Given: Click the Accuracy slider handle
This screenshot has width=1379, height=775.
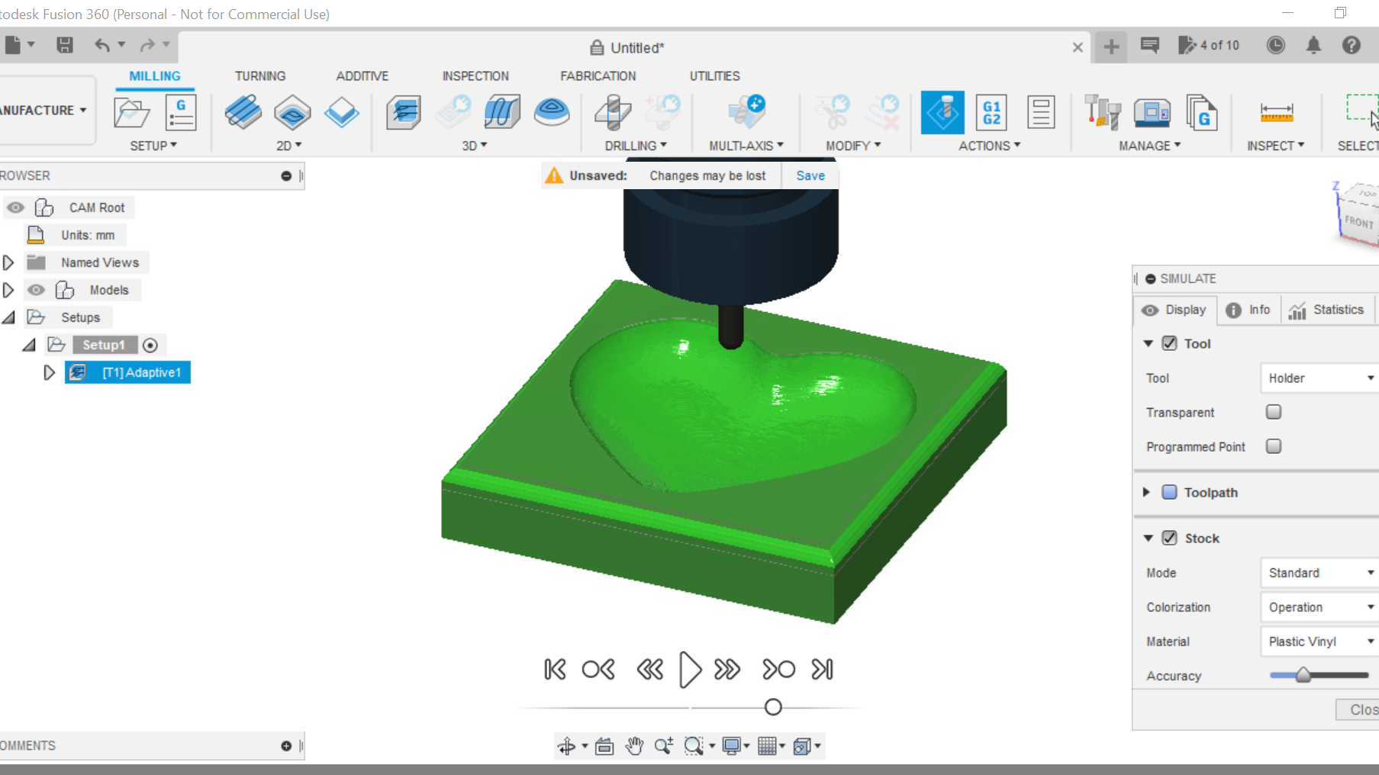Looking at the screenshot, I should click(x=1303, y=675).
